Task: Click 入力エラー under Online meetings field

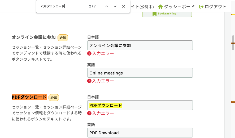Action: point(103,81)
